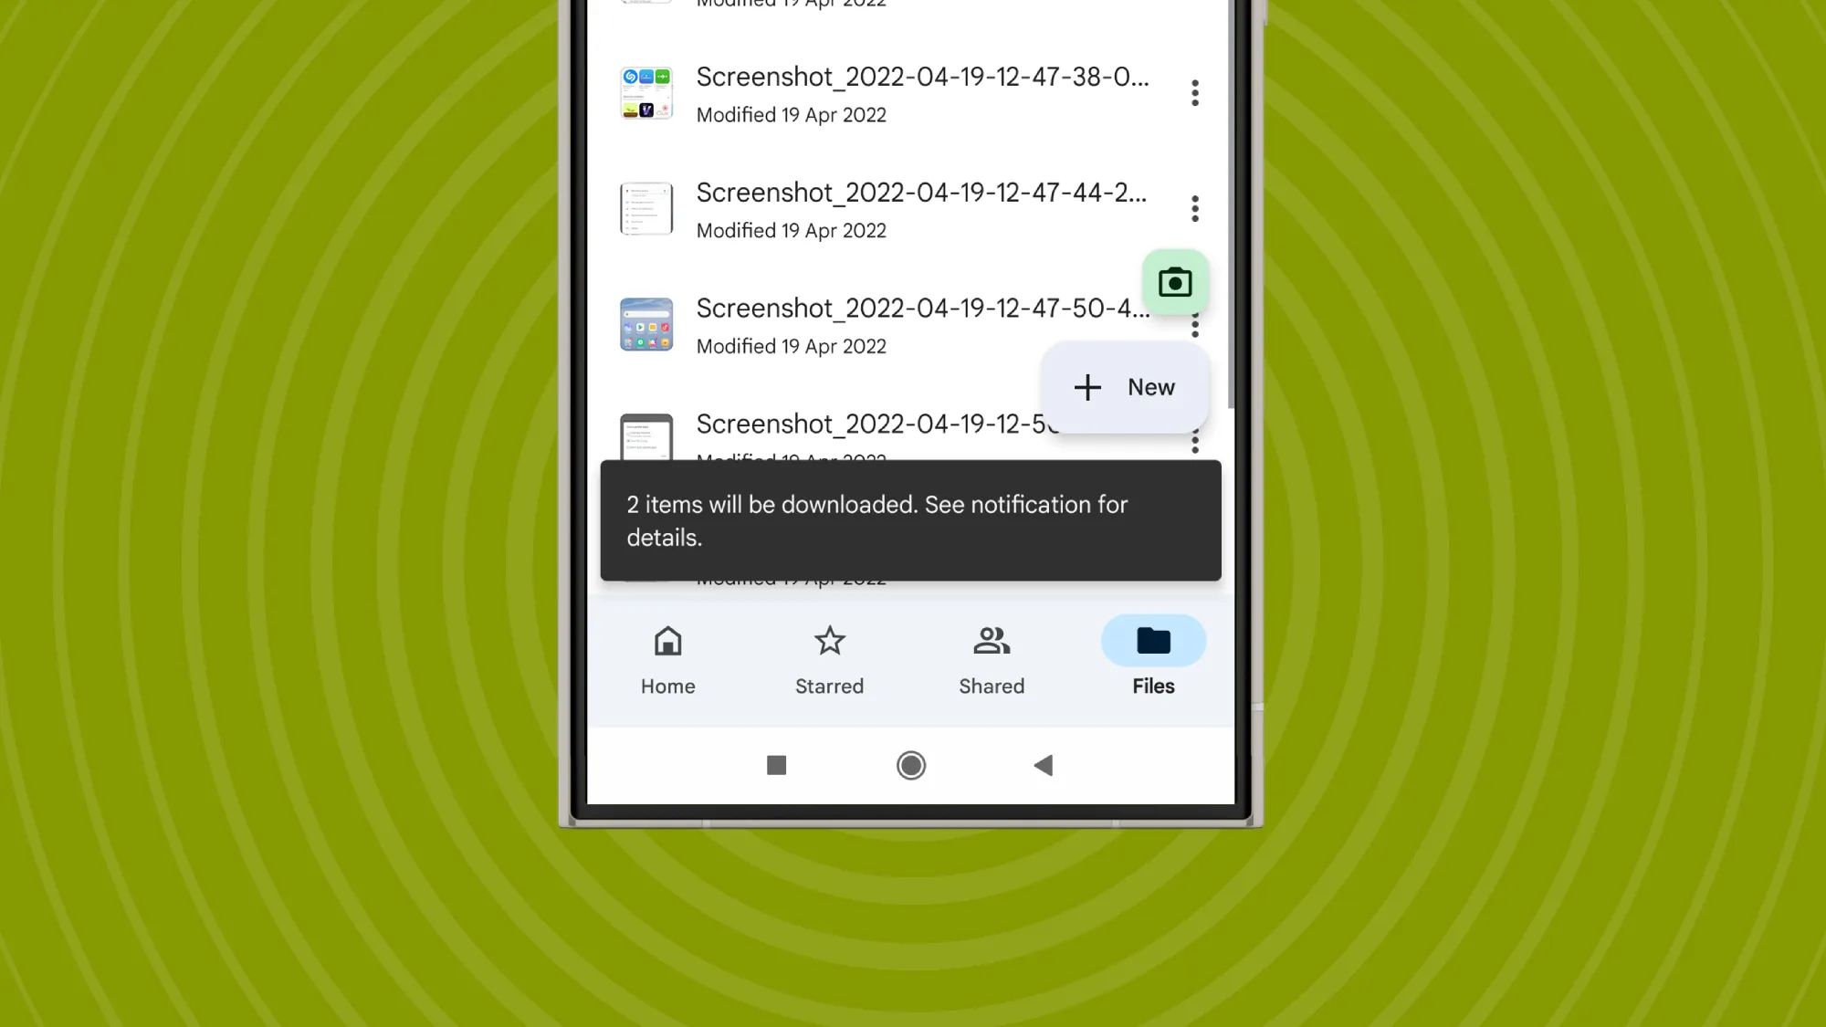Tap Android back navigation button
The image size is (1826, 1027).
(x=1044, y=766)
